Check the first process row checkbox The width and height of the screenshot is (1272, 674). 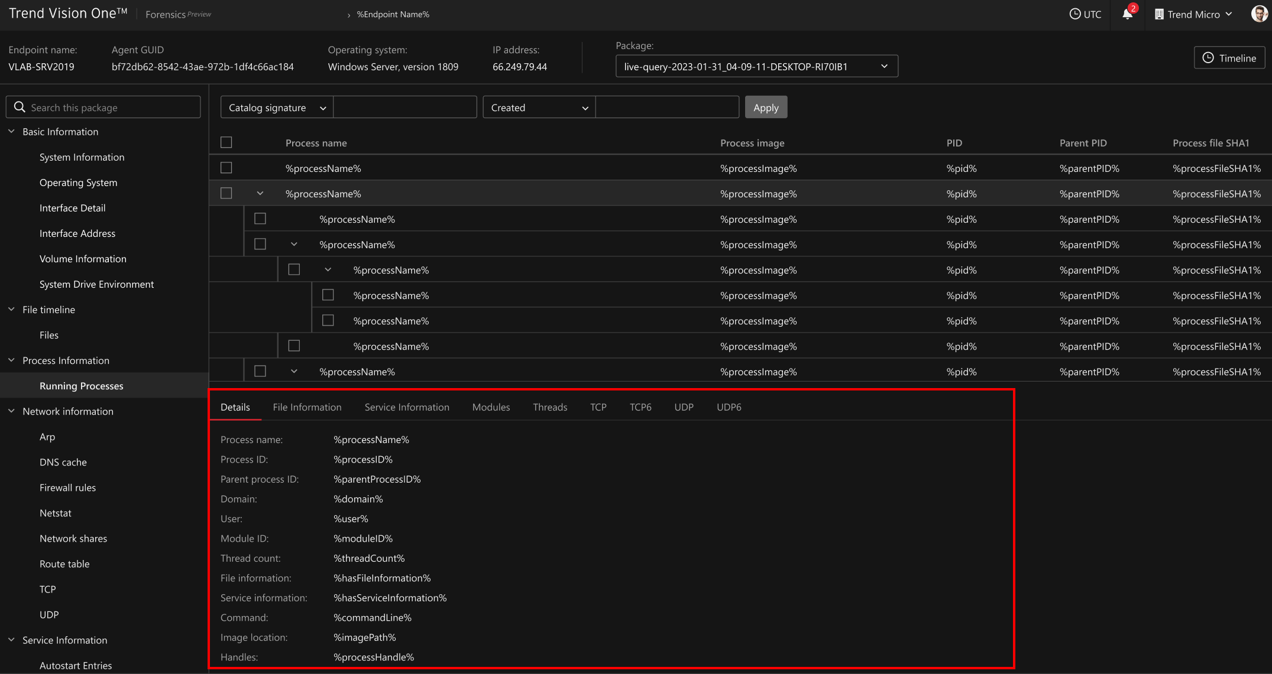coord(226,167)
